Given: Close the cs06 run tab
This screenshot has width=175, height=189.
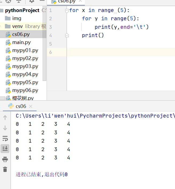Looking at the screenshot, I should click(x=31, y=106).
